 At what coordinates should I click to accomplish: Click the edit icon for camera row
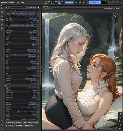[38, 81]
